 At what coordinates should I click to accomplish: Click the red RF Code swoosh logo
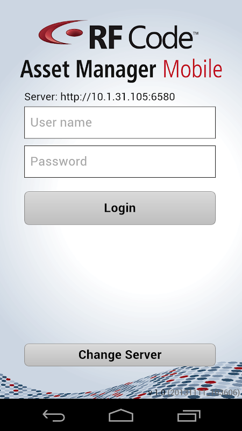pyautogui.click(x=62, y=32)
